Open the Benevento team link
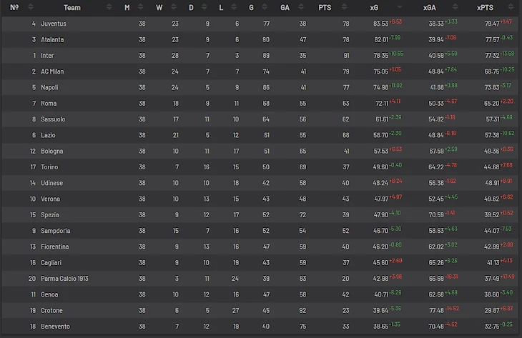 (55, 327)
